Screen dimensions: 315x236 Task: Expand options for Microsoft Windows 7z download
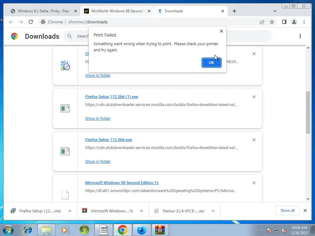point(142,211)
